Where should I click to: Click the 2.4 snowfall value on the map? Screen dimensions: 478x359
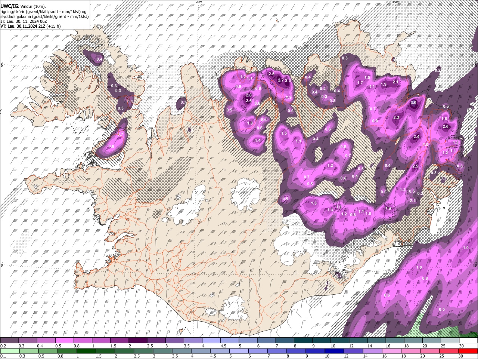pos(416,136)
